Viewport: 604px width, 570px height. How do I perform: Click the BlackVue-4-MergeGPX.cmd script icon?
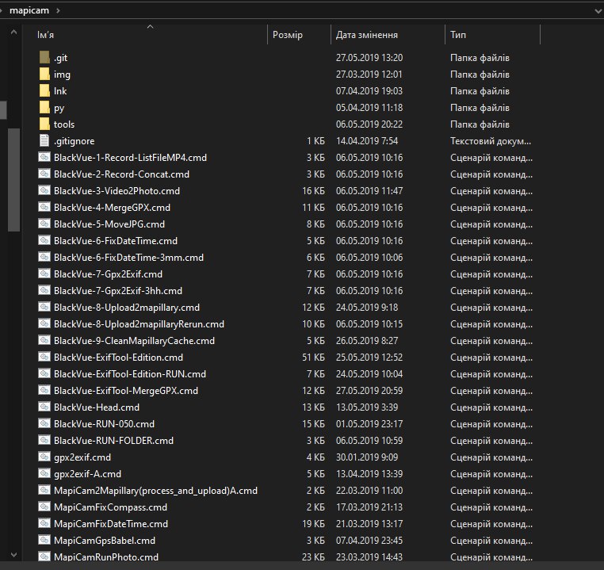click(44, 207)
